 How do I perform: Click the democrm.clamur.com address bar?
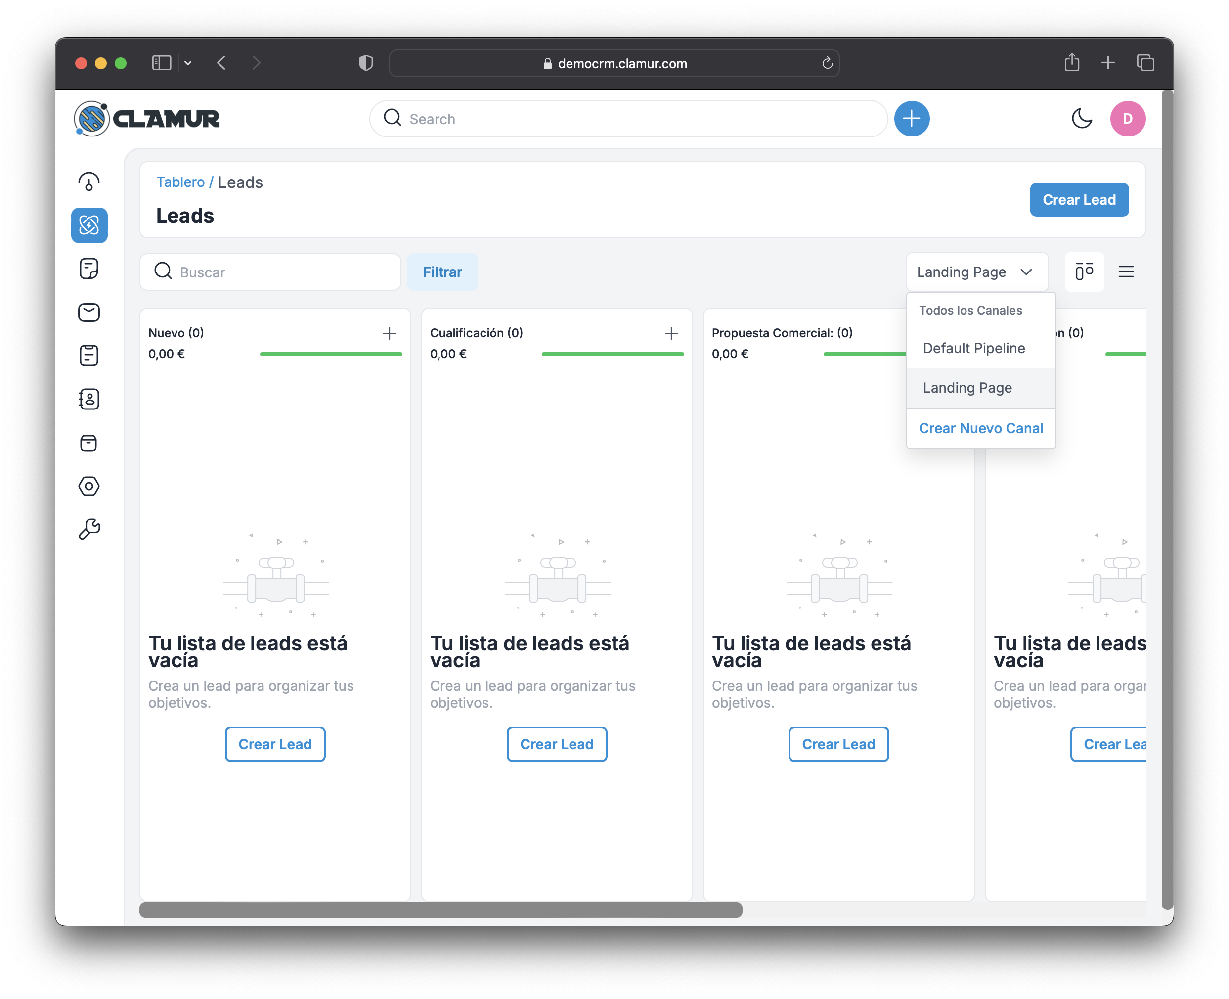tap(614, 63)
